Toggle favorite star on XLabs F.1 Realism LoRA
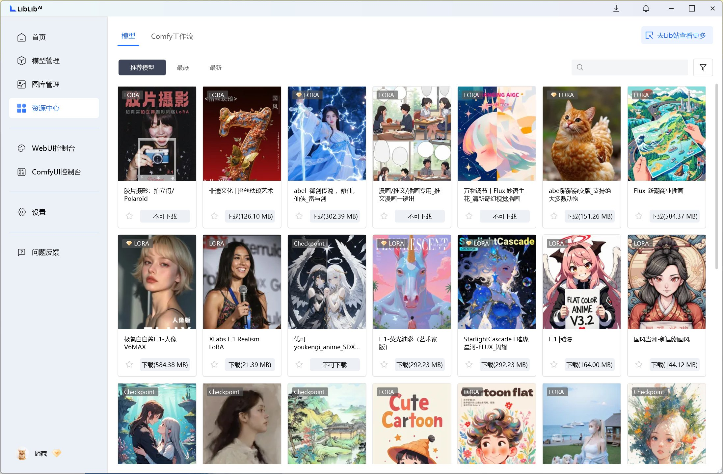This screenshot has height=474, width=723. (x=214, y=365)
